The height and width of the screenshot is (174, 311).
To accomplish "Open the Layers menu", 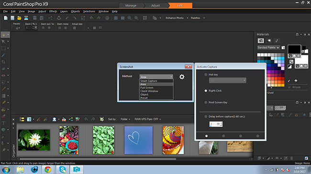I will 64,11.
